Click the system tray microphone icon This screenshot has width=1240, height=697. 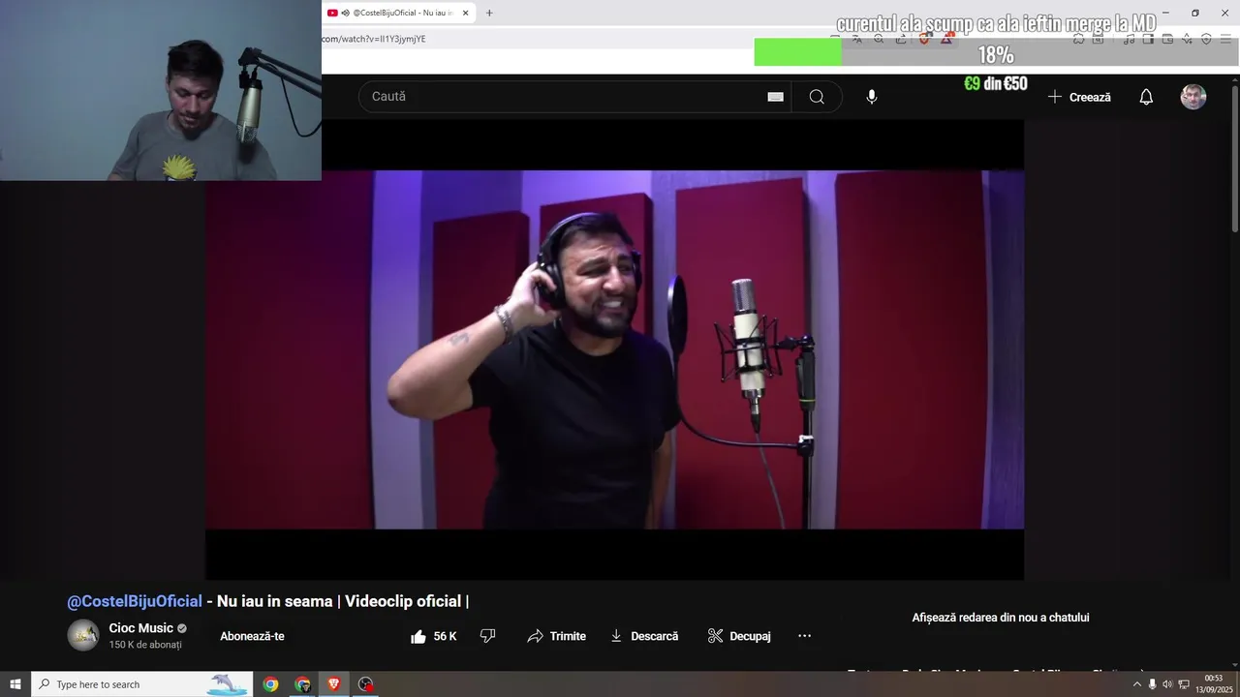[1152, 684]
